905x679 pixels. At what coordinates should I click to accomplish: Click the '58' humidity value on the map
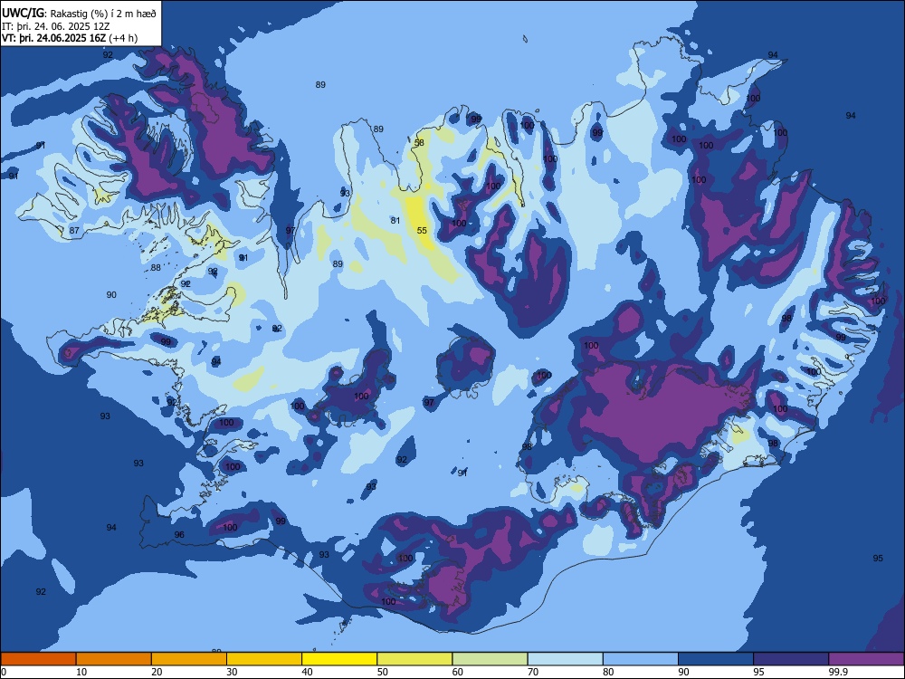pos(419,143)
